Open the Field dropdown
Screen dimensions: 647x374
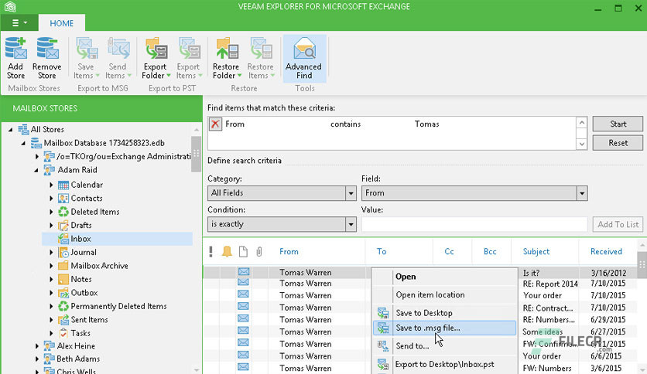pos(582,192)
